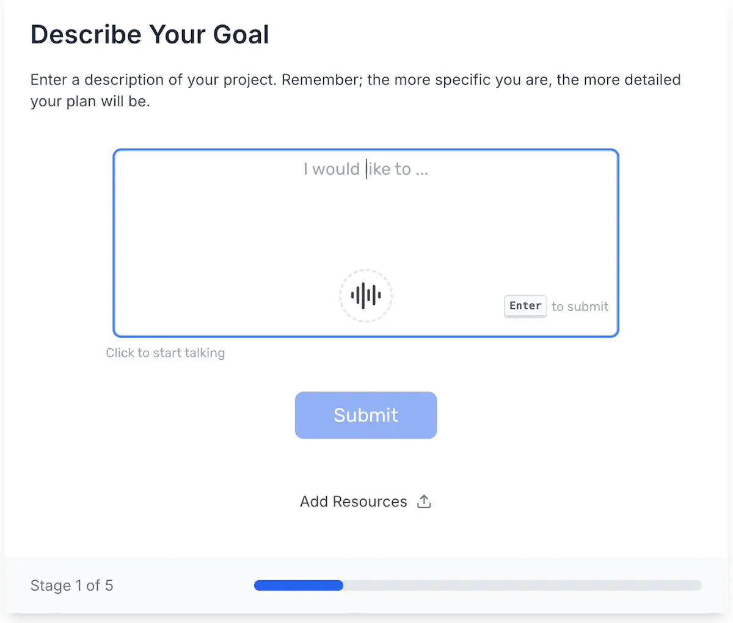
Task: Click the 'Click to start talking' label
Action: pos(166,353)
